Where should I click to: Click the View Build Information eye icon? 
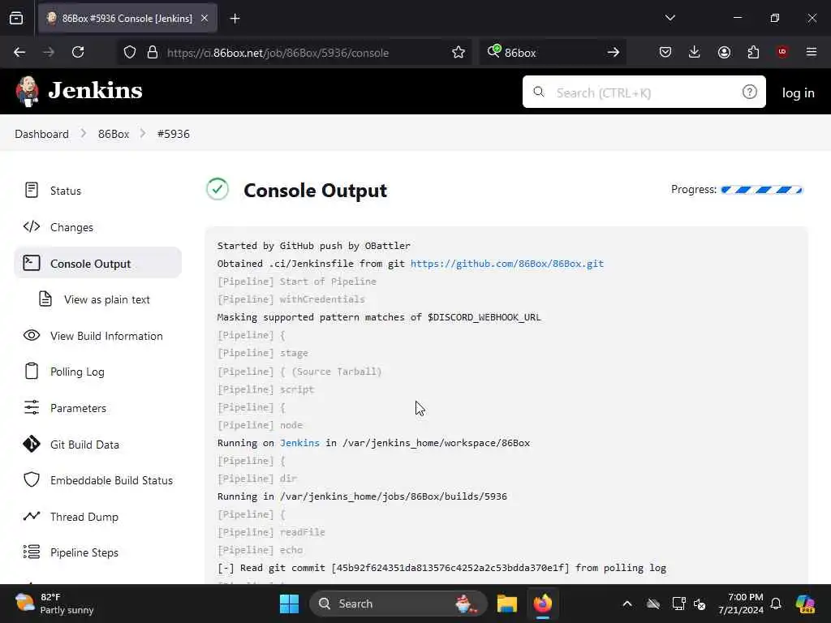click(x=32, y=335)
